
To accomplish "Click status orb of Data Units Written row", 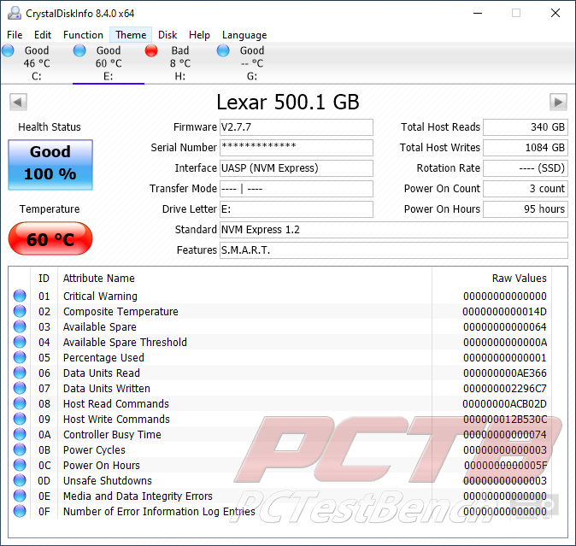I will click(x=20, y=388).
